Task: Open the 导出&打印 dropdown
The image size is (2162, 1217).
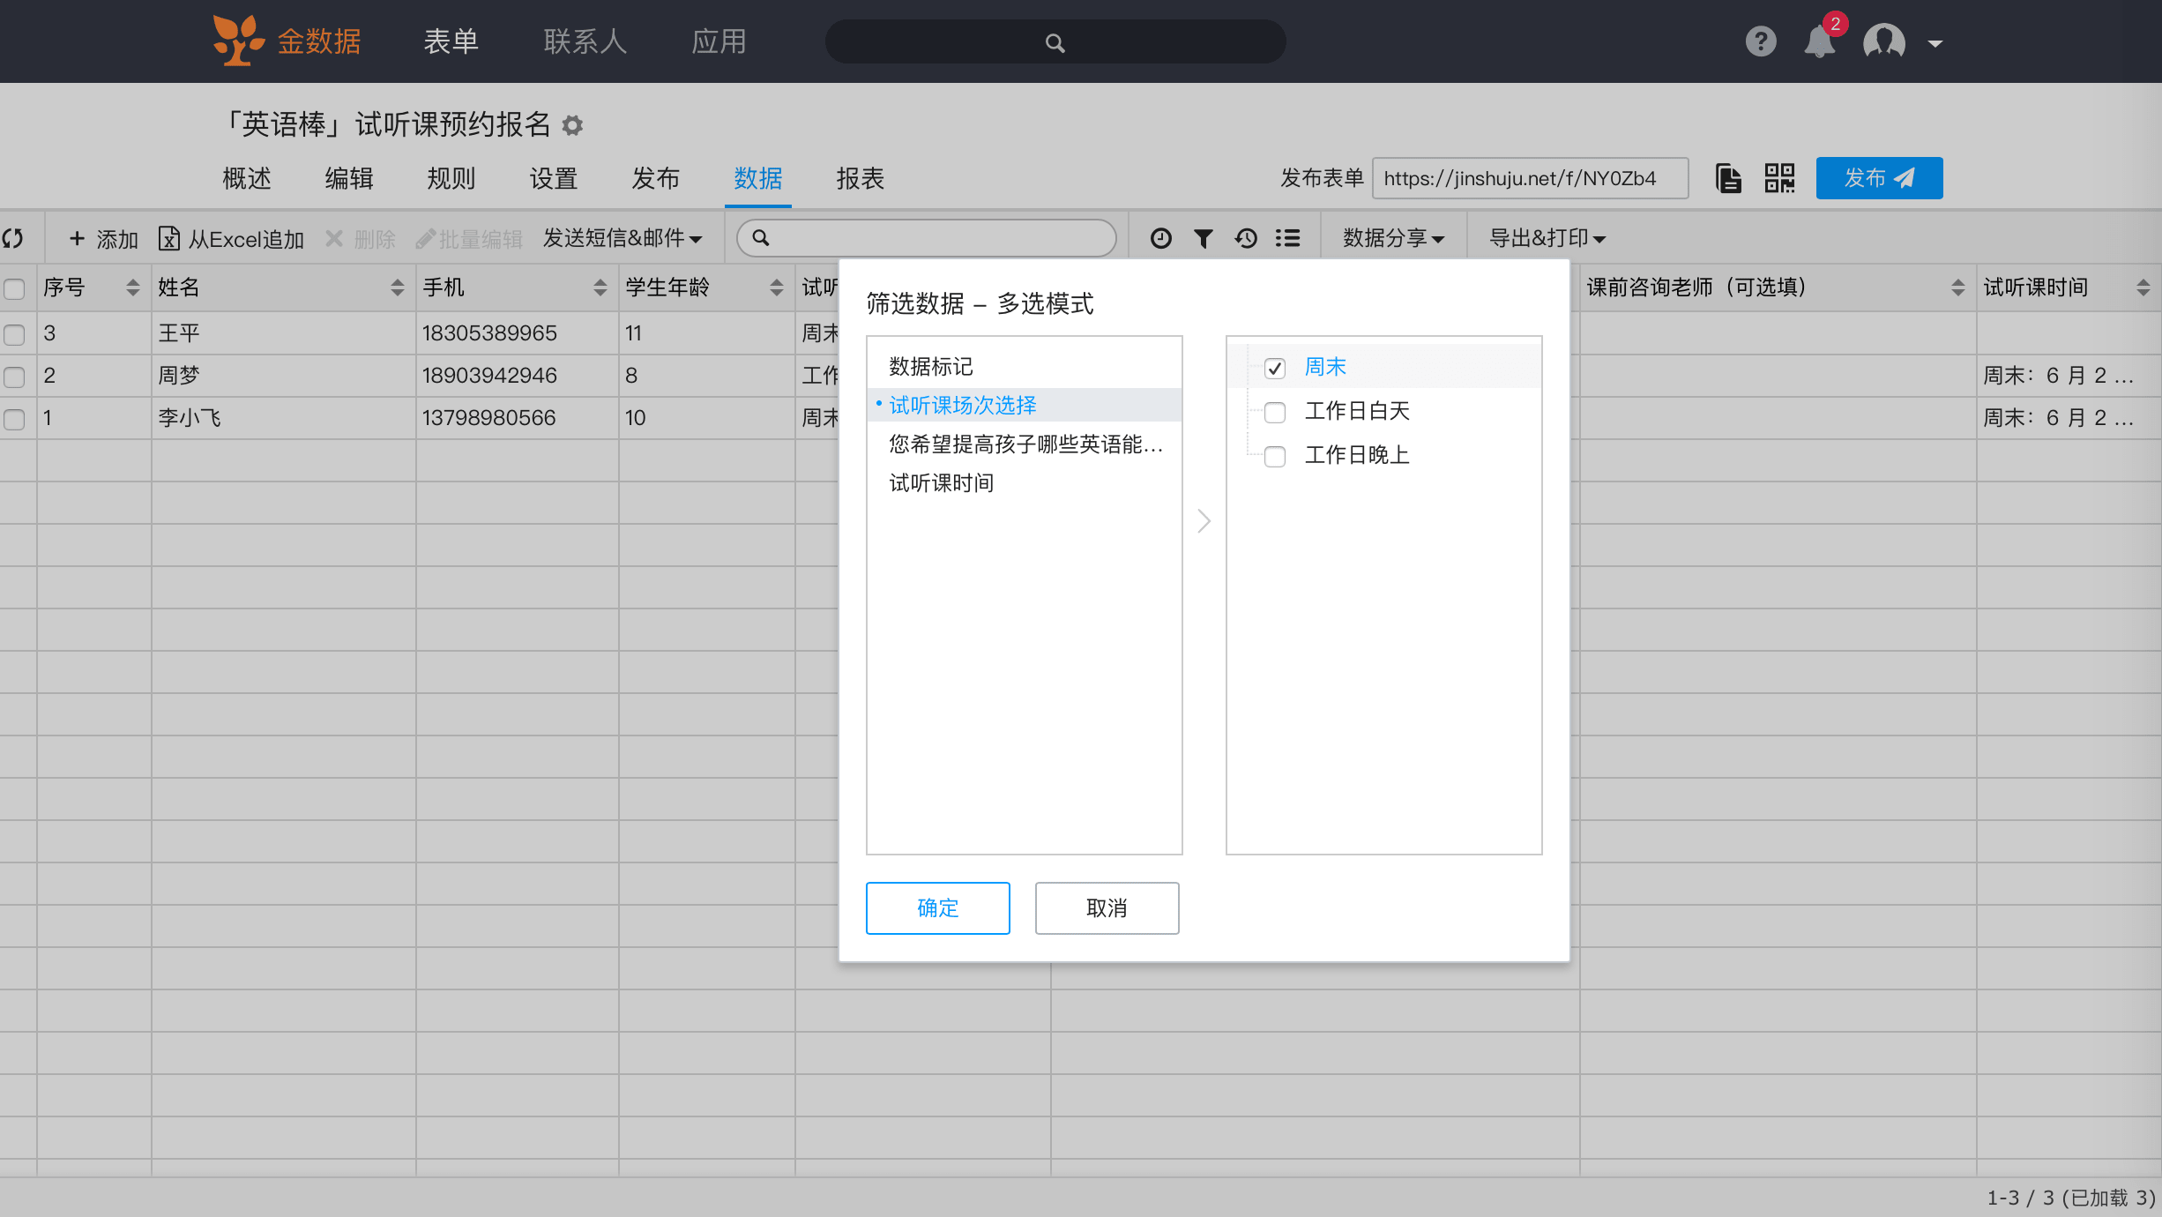Action: tap(1547, 238)
